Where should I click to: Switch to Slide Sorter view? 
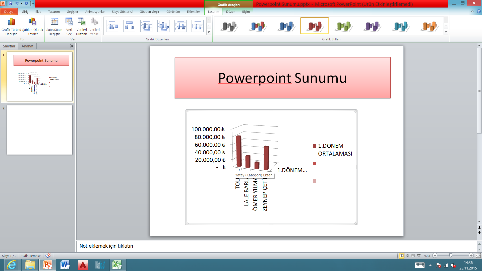click(407, 256)
